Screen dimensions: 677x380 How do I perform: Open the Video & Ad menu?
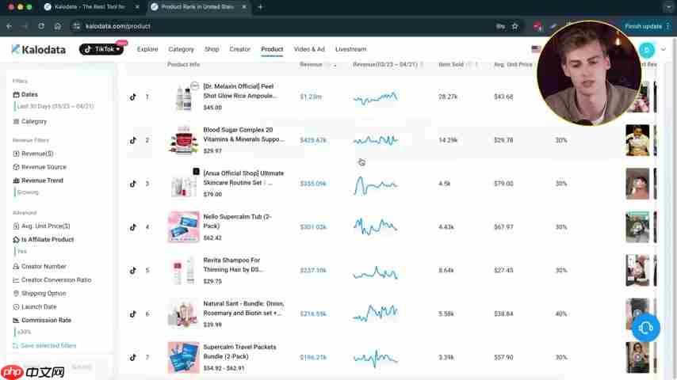point(309,49)
